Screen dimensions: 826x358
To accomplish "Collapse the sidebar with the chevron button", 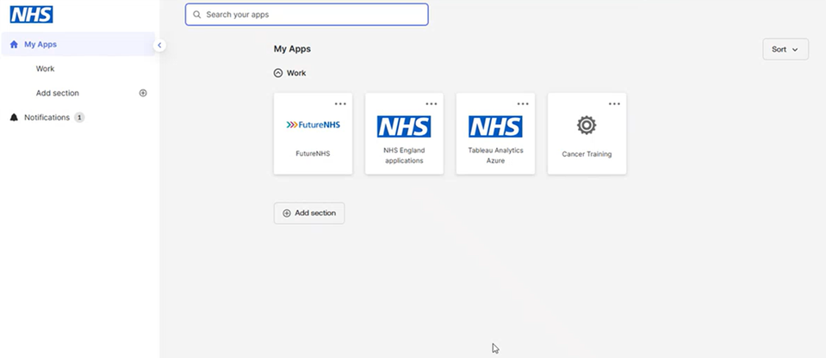I will pos(159,46).
